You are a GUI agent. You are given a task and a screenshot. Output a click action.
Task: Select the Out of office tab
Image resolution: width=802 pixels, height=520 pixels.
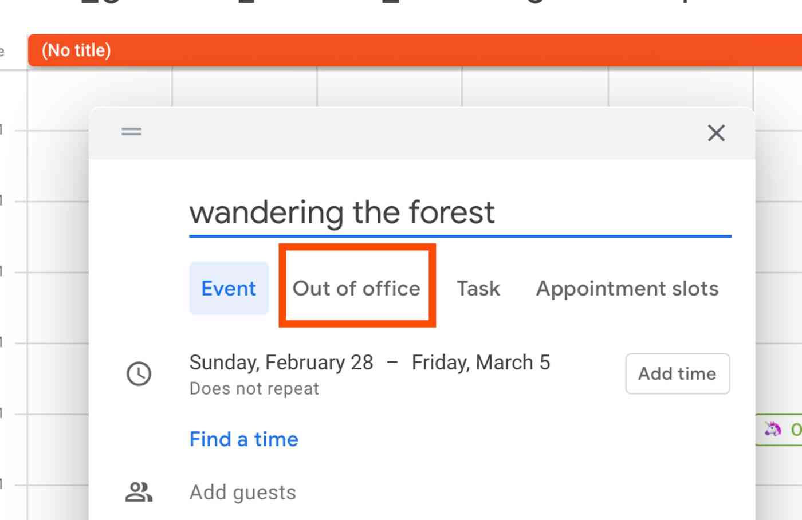pos(357,288)
